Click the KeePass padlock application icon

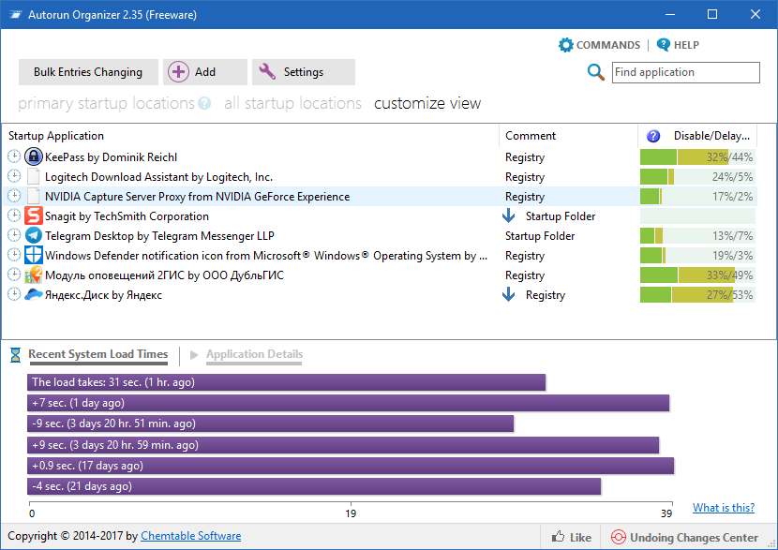tap(33, 156)
